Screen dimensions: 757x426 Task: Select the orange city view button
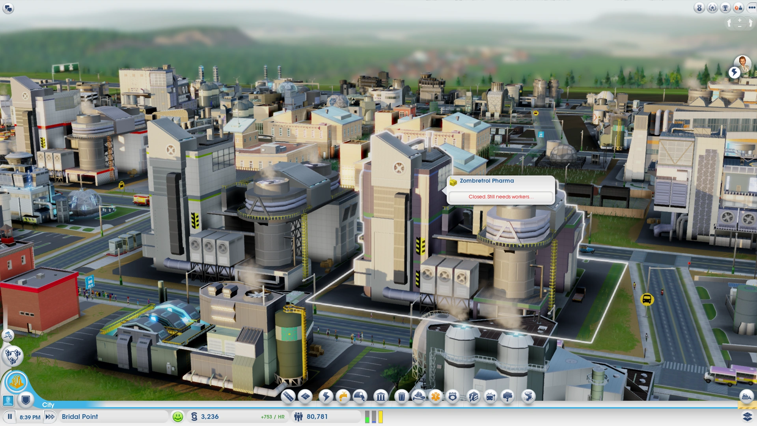coord(16,382)
